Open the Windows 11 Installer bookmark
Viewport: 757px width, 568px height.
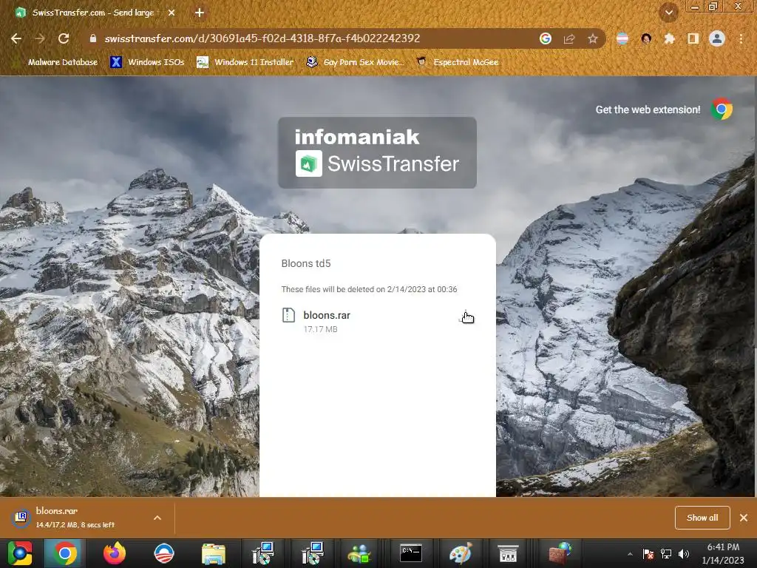pos(245,62)
